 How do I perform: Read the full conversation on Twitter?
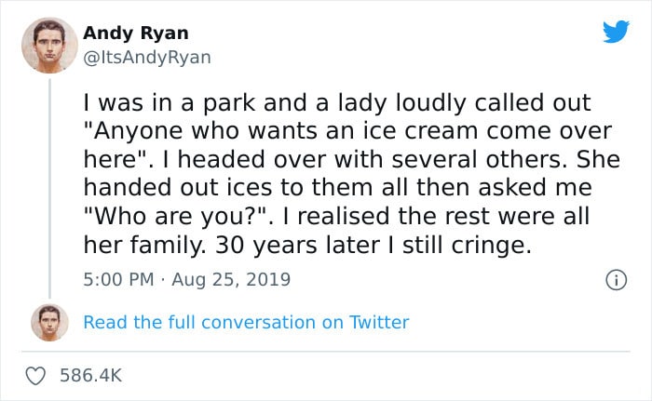(x=246, y=322)
